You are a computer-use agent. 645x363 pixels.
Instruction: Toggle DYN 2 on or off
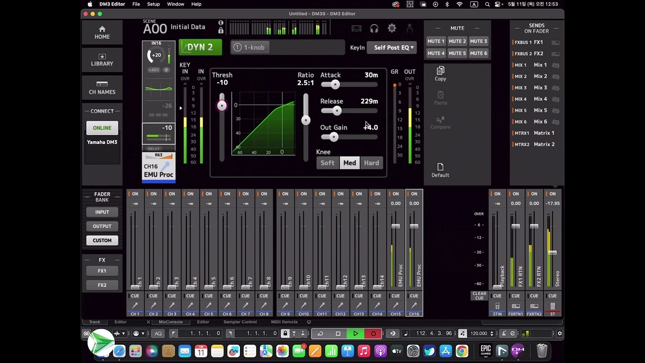(200, 47)
